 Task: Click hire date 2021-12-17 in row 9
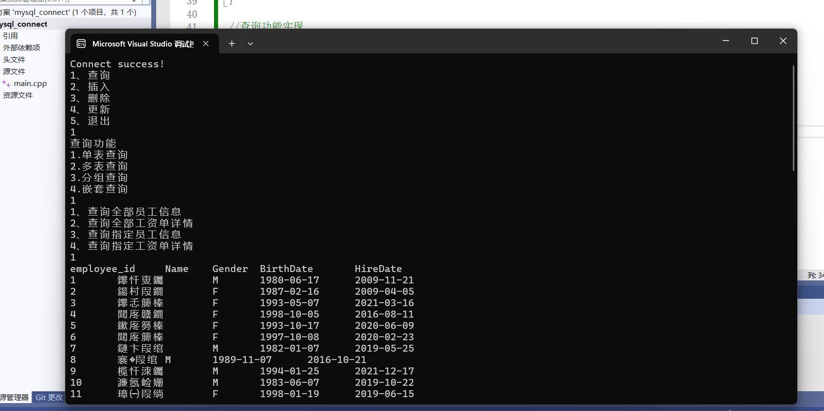384,371
